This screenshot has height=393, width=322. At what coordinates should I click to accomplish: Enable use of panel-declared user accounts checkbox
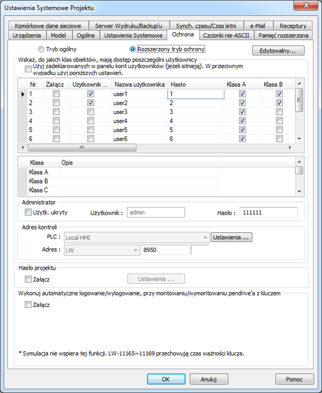(28, 69)
